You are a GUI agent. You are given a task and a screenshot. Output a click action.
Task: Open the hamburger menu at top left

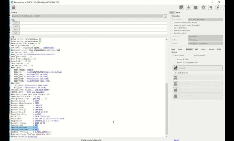13,7
